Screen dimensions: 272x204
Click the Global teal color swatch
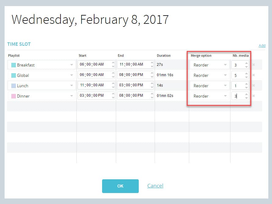13,75
